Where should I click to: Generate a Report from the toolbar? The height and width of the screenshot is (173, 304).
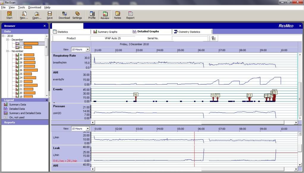point(130,15)
